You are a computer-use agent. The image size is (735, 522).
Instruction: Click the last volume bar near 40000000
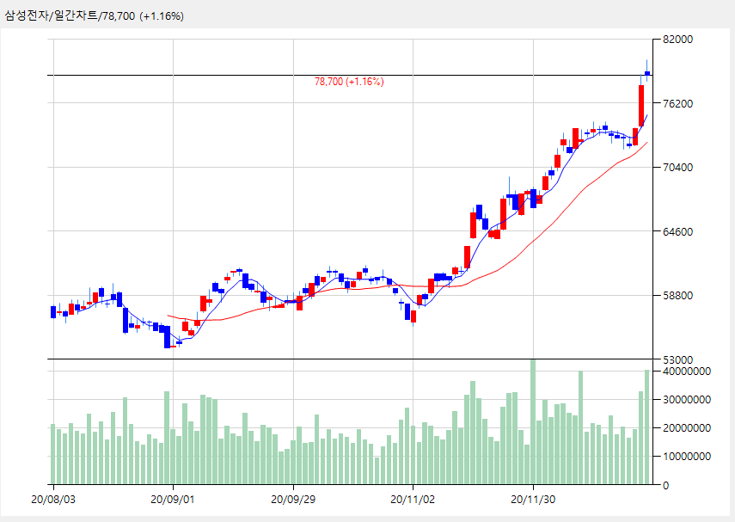click(646, 427)
